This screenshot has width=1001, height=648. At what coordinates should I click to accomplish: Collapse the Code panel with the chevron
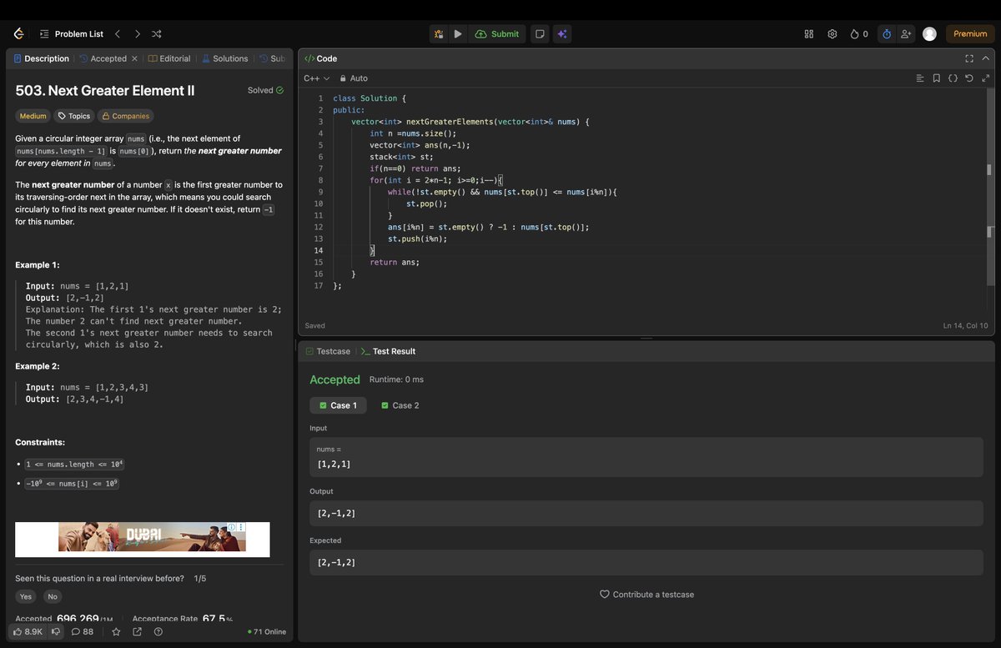[985, 58]
